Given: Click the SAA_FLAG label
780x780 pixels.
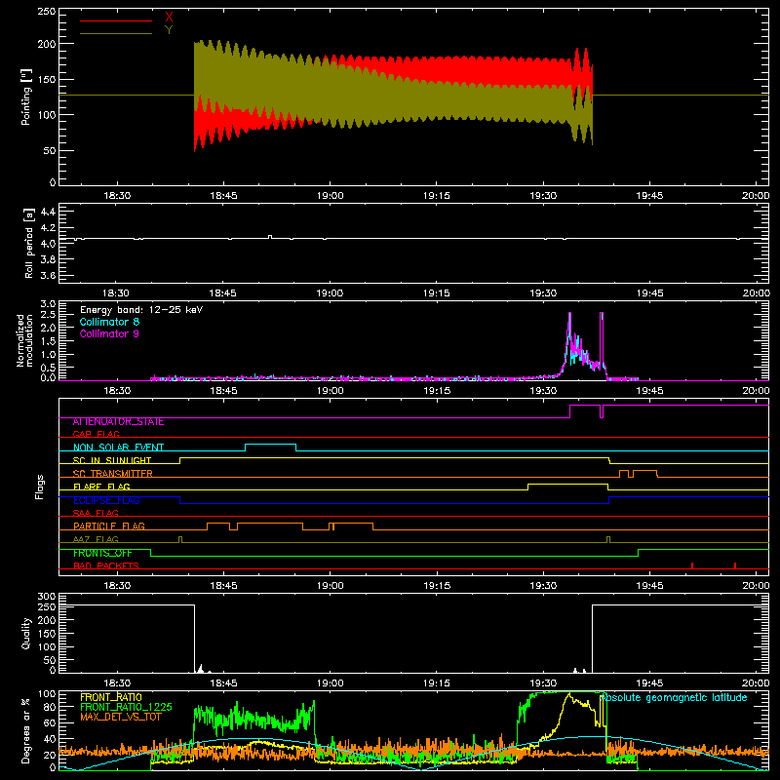Looking at the screenshot, I should click(x=96, y=513).
